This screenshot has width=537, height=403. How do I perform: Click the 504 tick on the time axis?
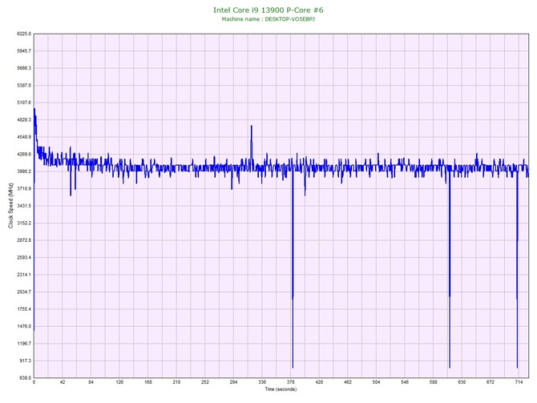pos(376,382)
